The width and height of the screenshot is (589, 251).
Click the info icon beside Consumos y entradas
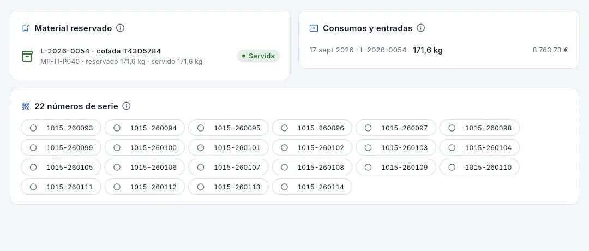[x=421, y=28]
